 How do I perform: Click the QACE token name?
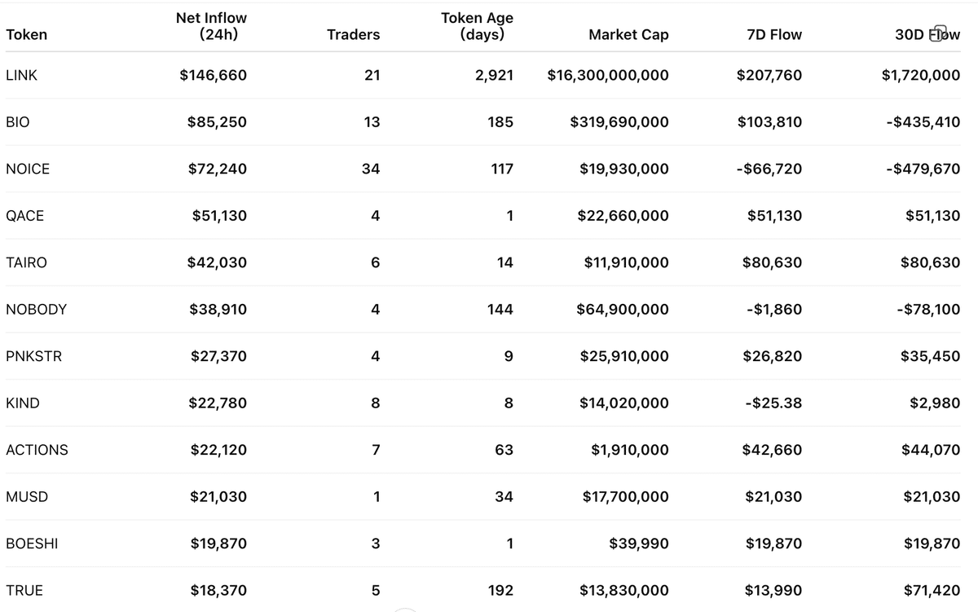[24, 216]
